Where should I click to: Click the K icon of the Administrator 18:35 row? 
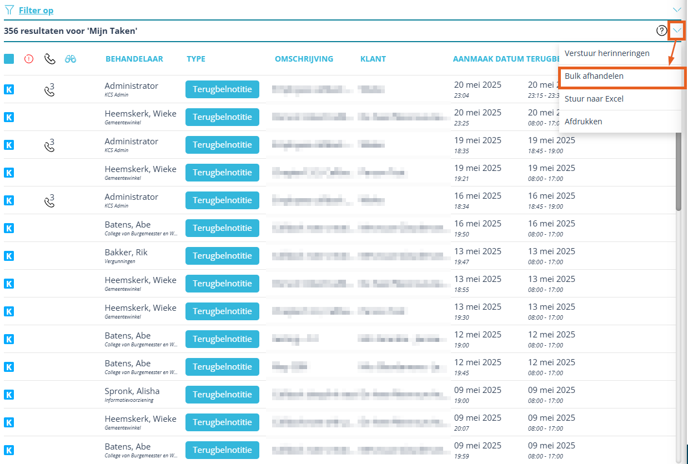point(9,145)
